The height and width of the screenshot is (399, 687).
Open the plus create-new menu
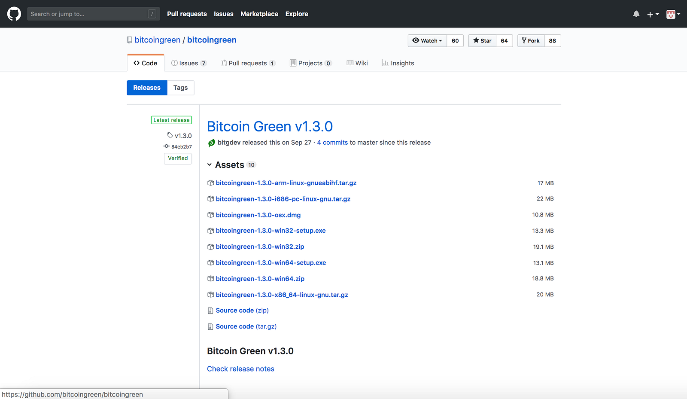pyautogui.click(x=653, y=14)
